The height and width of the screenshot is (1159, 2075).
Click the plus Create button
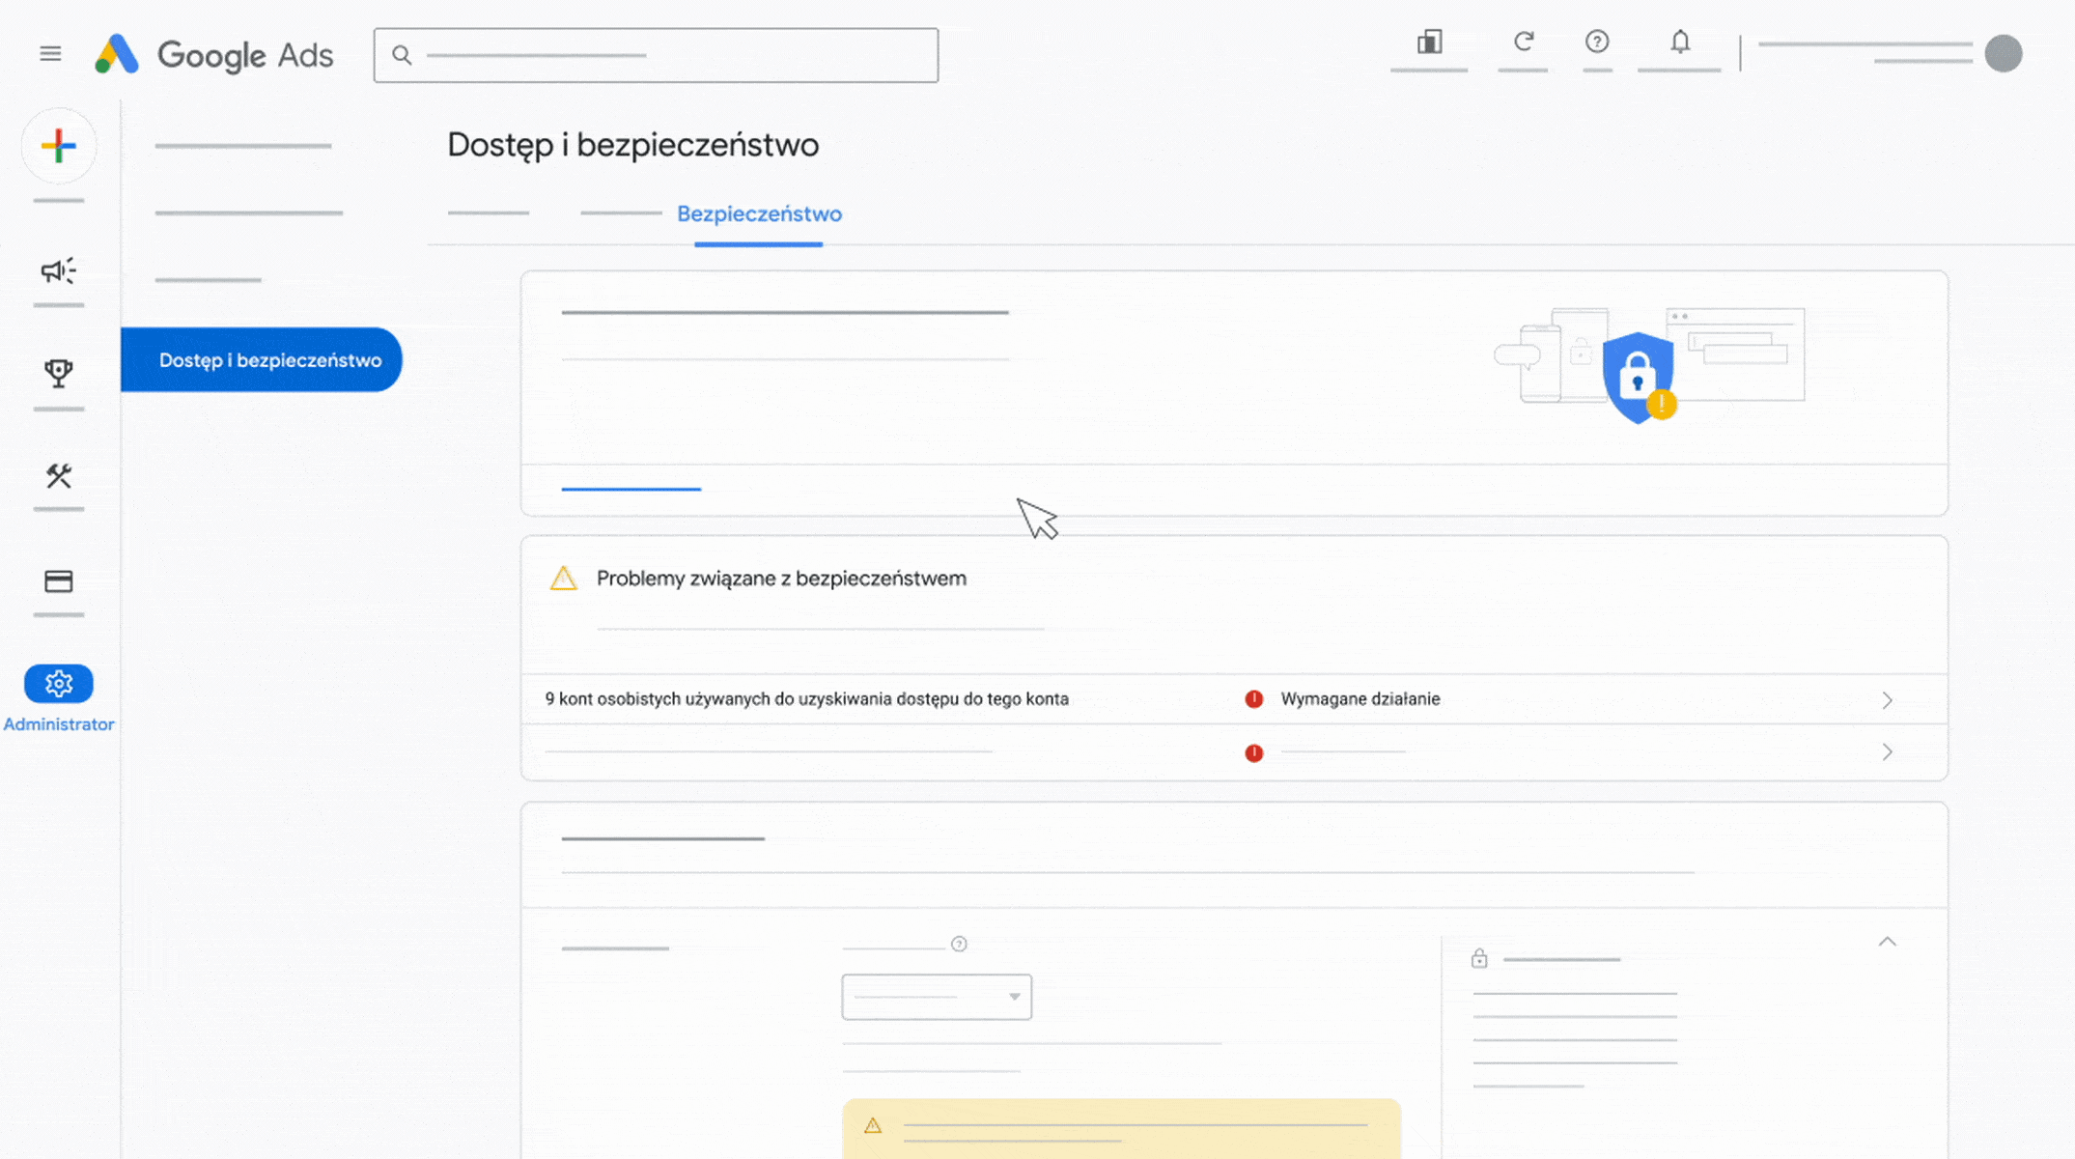point(59,146)
